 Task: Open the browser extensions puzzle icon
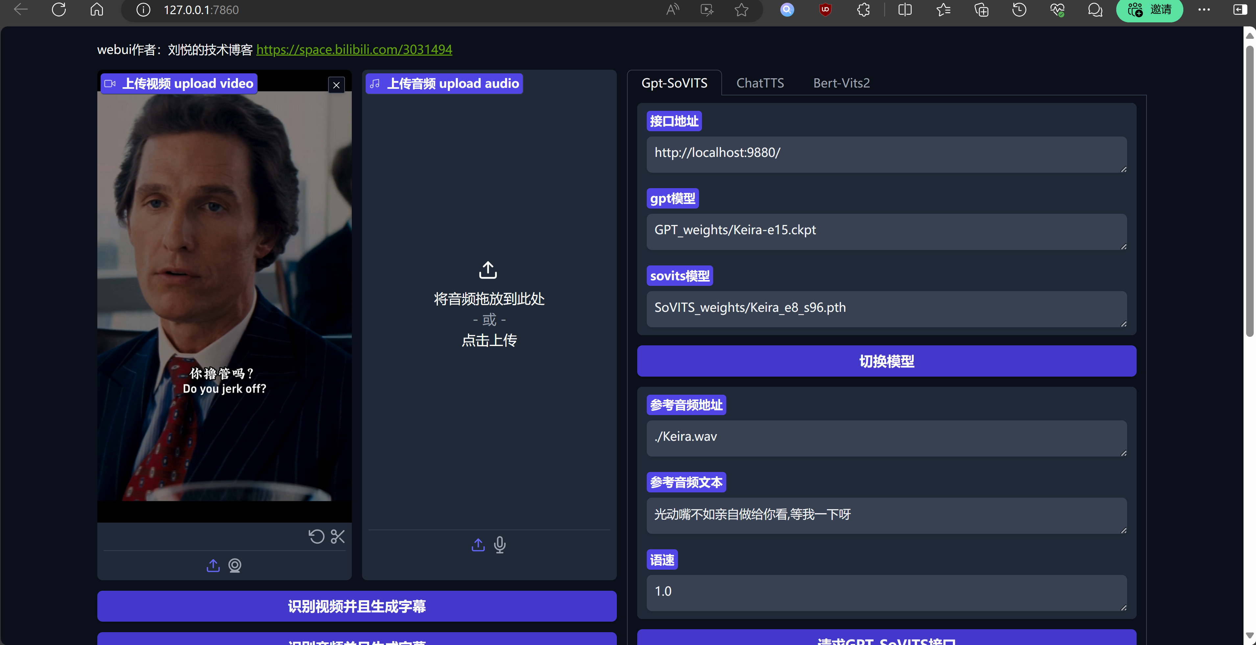coord(863,10)
